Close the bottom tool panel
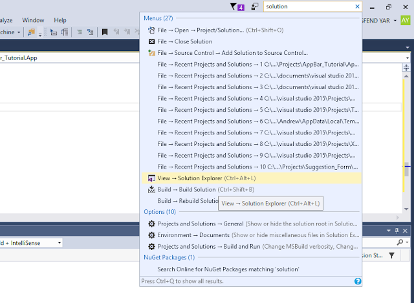Viewport: 414px width, 303px height. [405, 231]
